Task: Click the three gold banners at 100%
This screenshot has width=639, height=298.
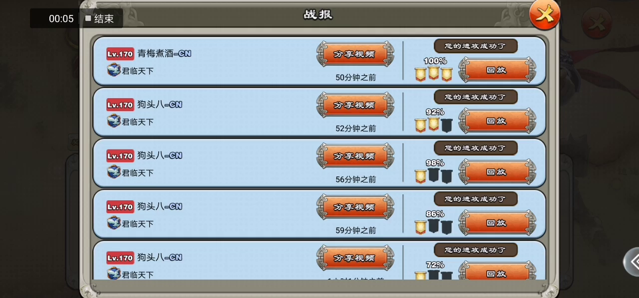Action: click(x=433, y=74)
